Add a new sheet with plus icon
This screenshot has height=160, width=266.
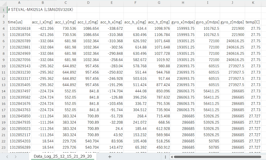110,157
